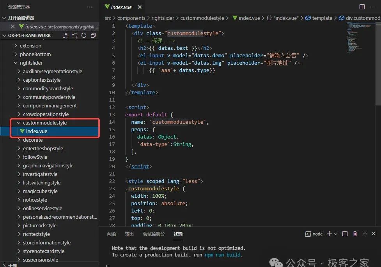Expand followStyle folder
Viewport: 381px width, 267px height.
click(19, 157)
